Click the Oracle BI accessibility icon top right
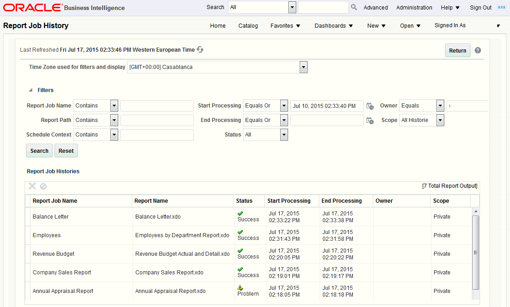Image resolution: width=510 pixels, height=307 pixels. (501, 7)
